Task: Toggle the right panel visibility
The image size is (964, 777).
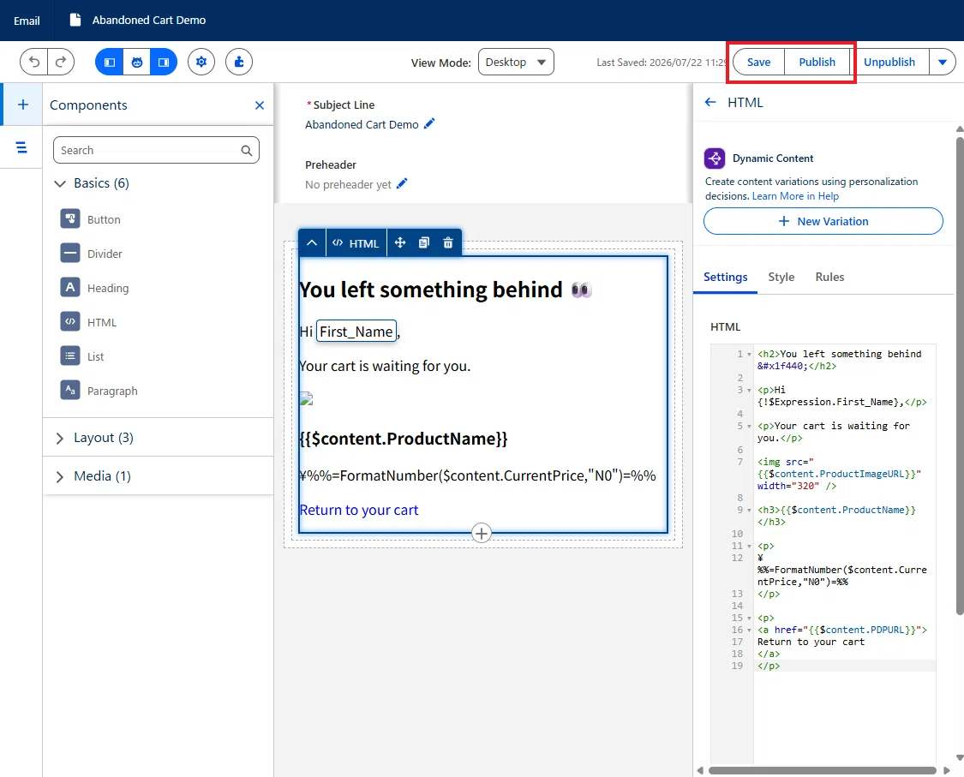Action: pos(164,62)
